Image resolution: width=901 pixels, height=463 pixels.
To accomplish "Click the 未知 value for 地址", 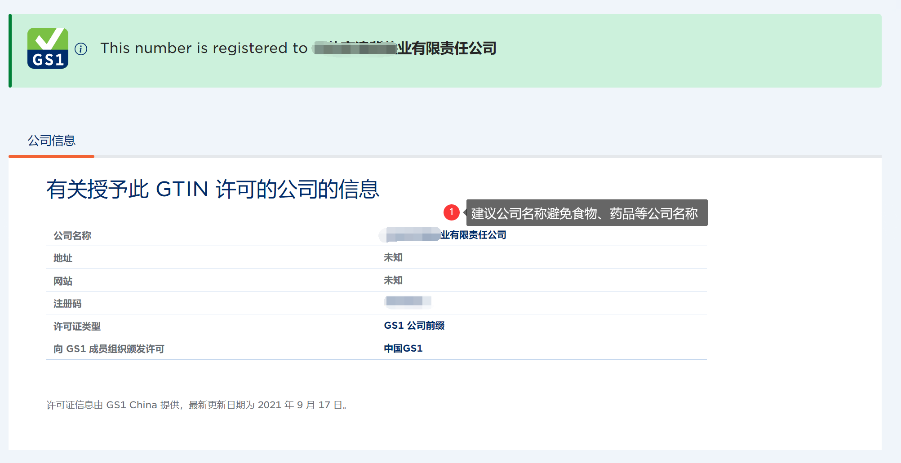I will [393, 257].
